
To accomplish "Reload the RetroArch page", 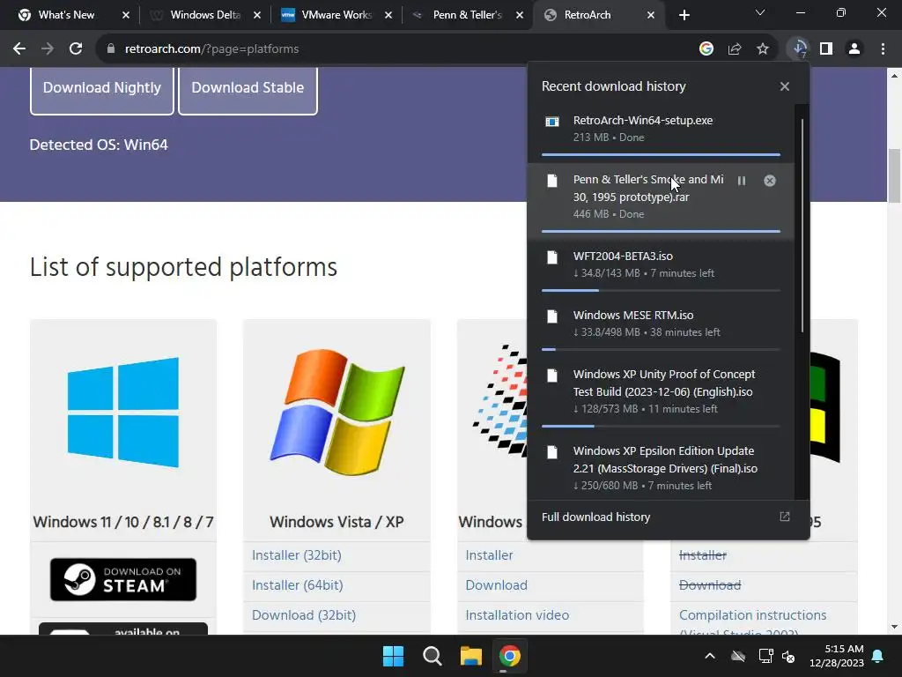I will [76, 49].
